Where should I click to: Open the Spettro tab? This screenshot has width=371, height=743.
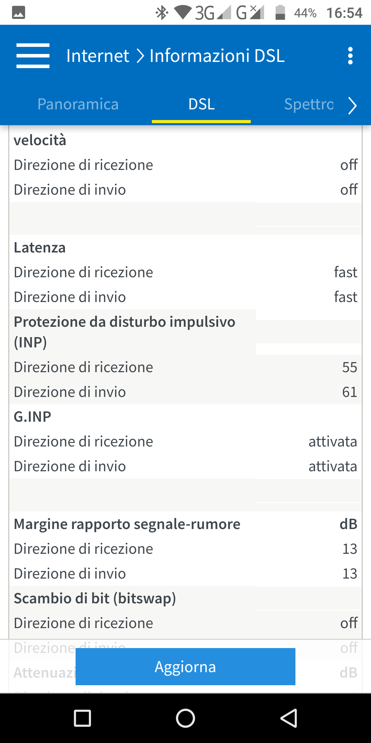tap(308, 104)
